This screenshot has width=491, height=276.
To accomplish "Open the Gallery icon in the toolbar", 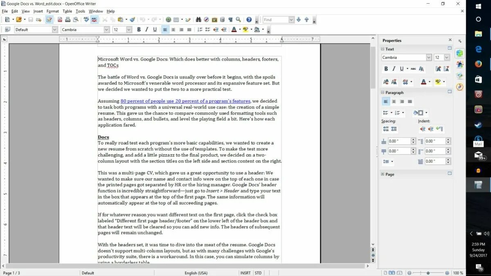I will click(x=214, y=20).
